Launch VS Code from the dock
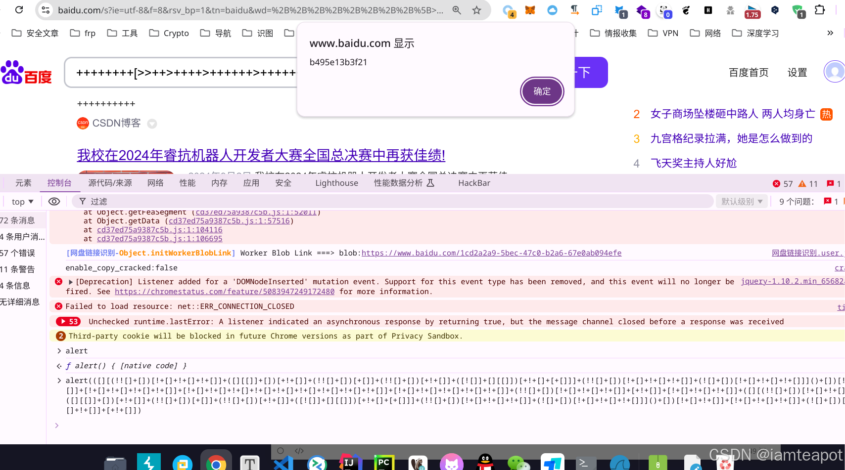845x470 pixels. [283, 463]
